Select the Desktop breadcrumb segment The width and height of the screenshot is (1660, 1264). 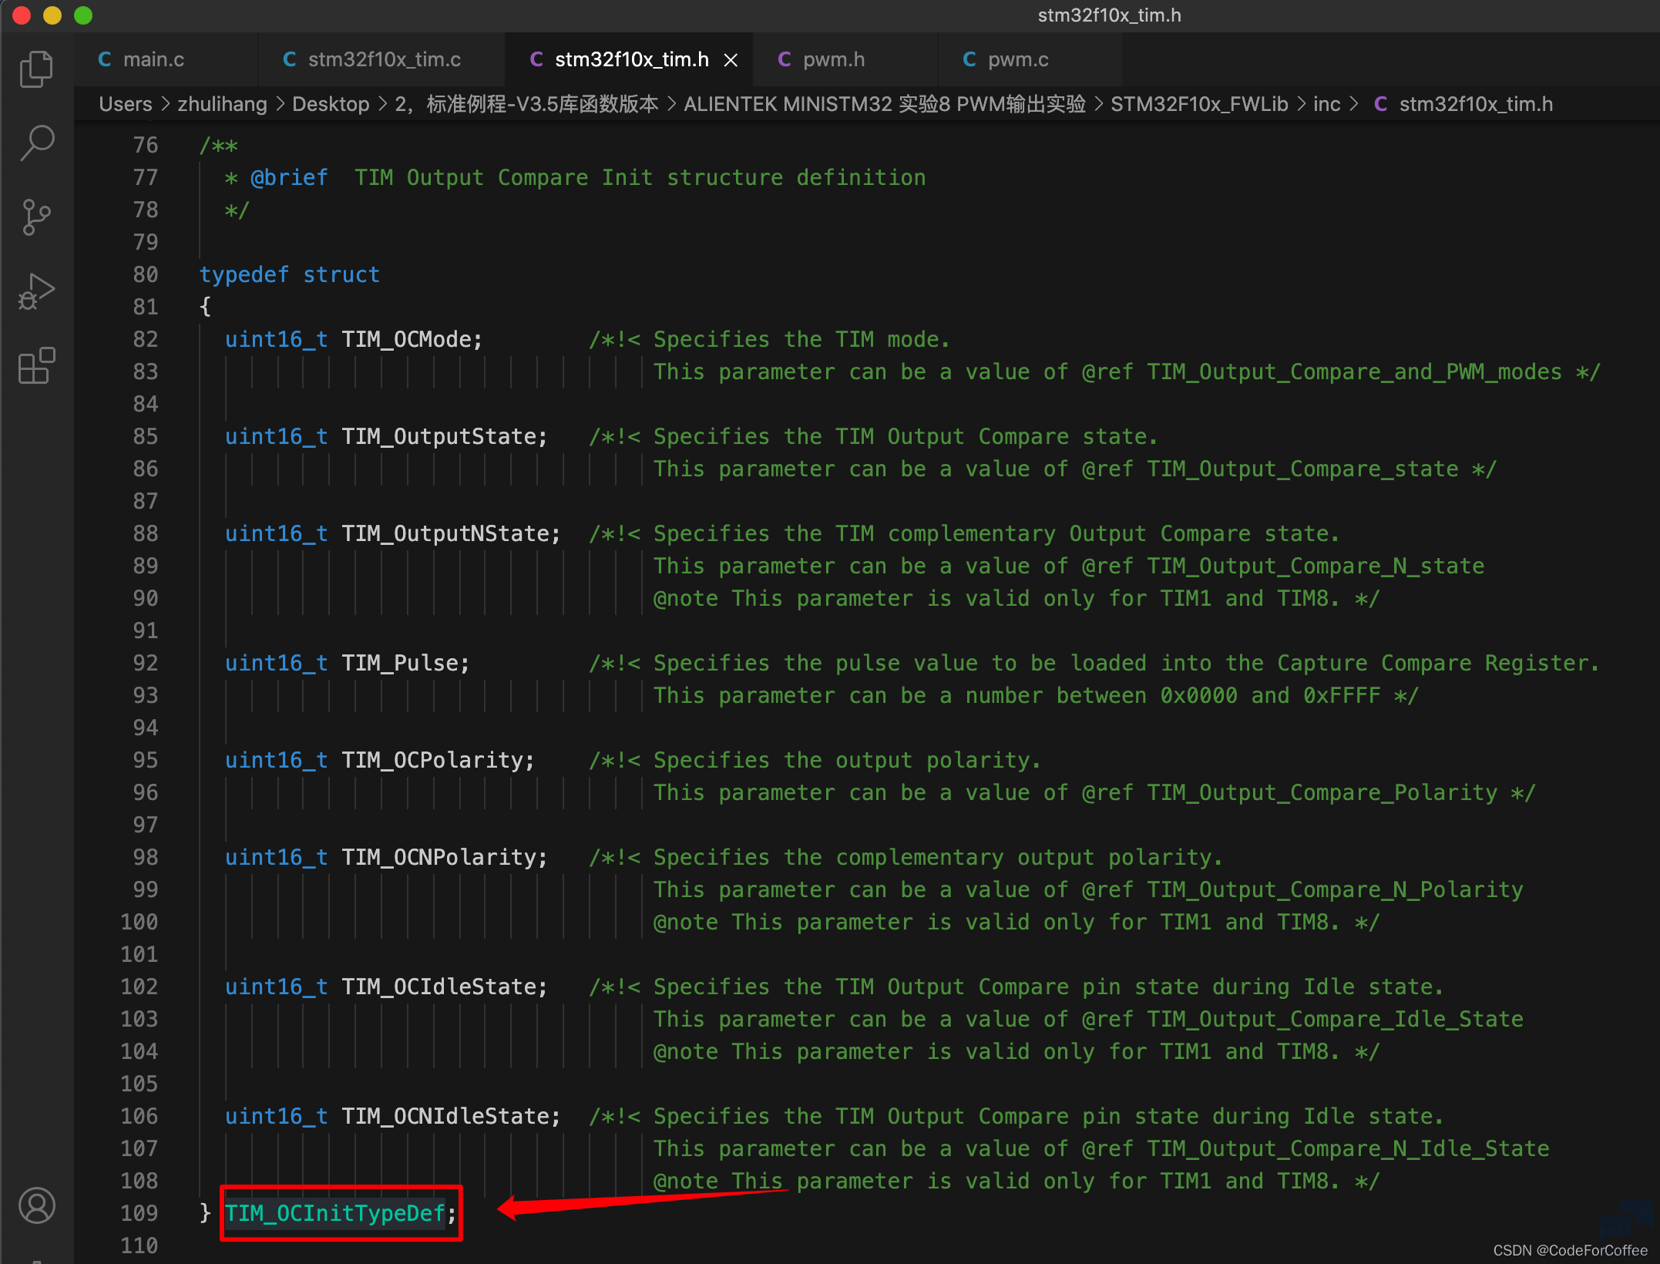[x=331, y=104]
